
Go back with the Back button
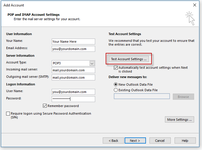pos(113,141)
